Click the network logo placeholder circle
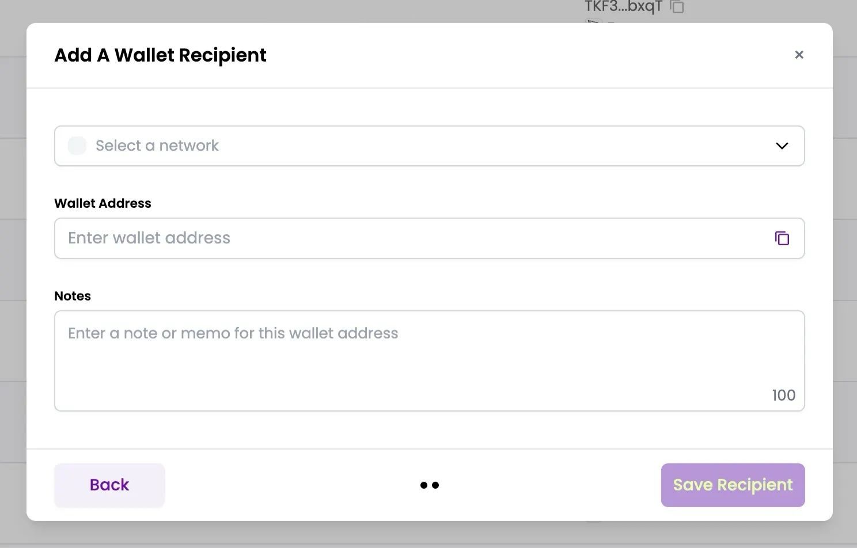This screenshot has width=857, height=548. [x=77, y=146]
